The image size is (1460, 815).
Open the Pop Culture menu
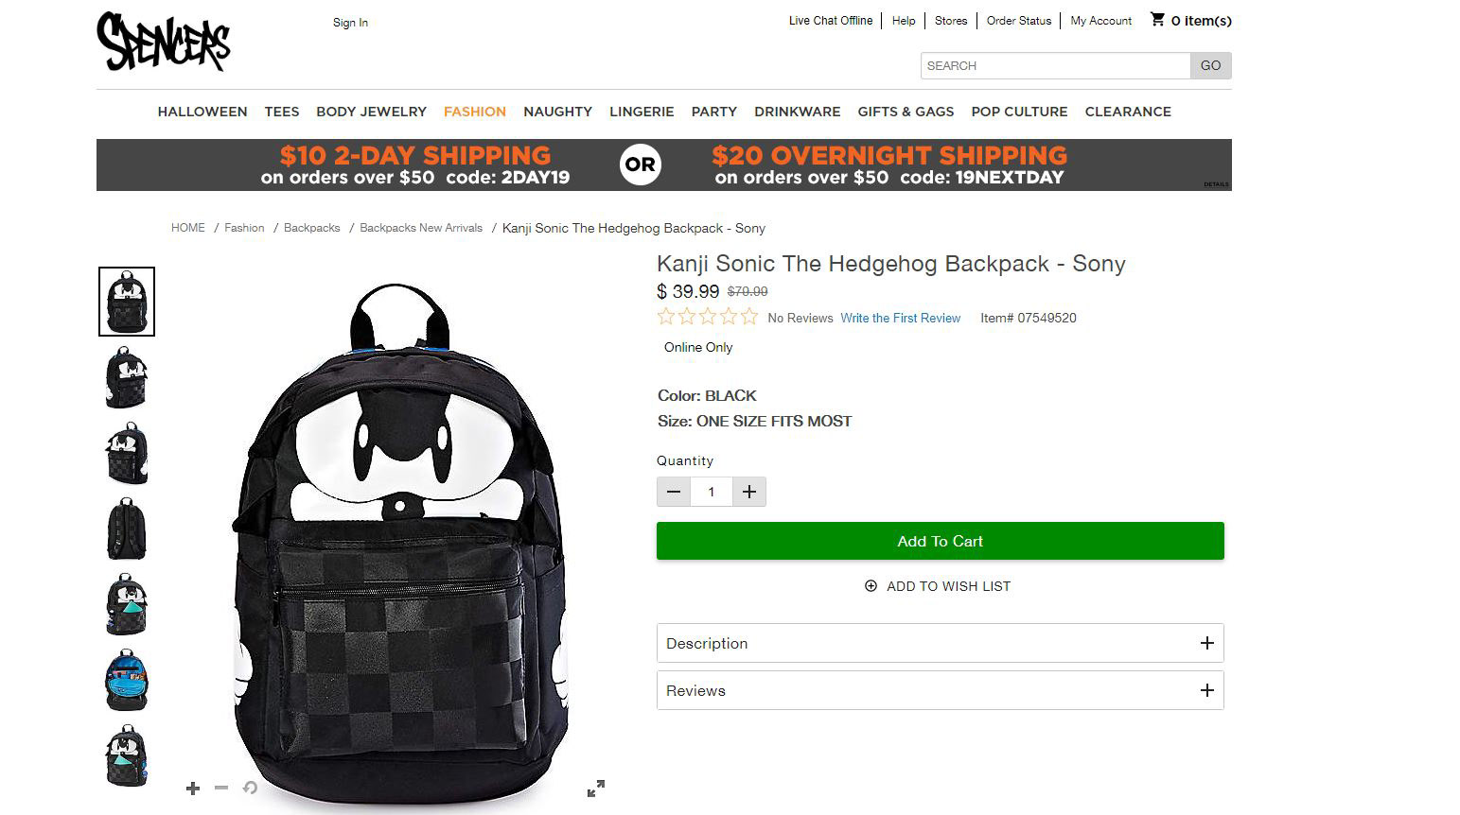(x=1019, y=112)
